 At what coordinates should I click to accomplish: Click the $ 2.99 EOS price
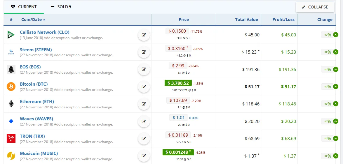click(178, 66)
